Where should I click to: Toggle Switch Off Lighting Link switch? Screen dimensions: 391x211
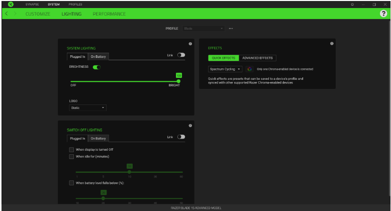[181, 137]
